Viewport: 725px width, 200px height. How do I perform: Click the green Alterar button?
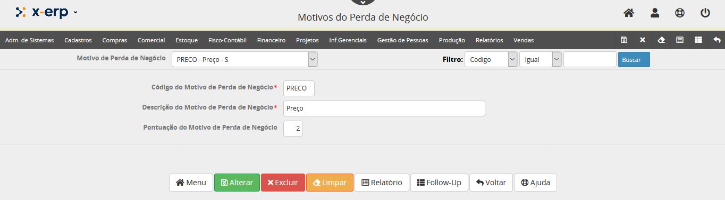(237, 183)
